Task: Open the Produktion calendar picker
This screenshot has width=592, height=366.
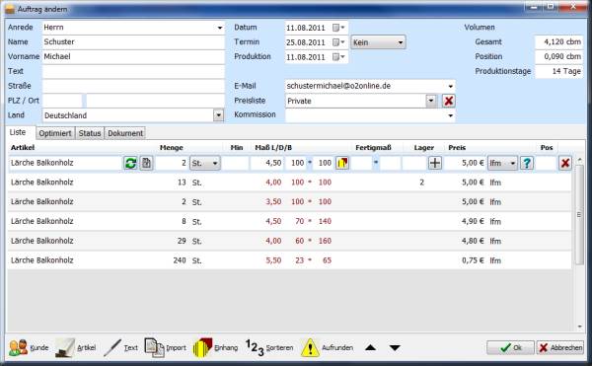Action: 338,57
